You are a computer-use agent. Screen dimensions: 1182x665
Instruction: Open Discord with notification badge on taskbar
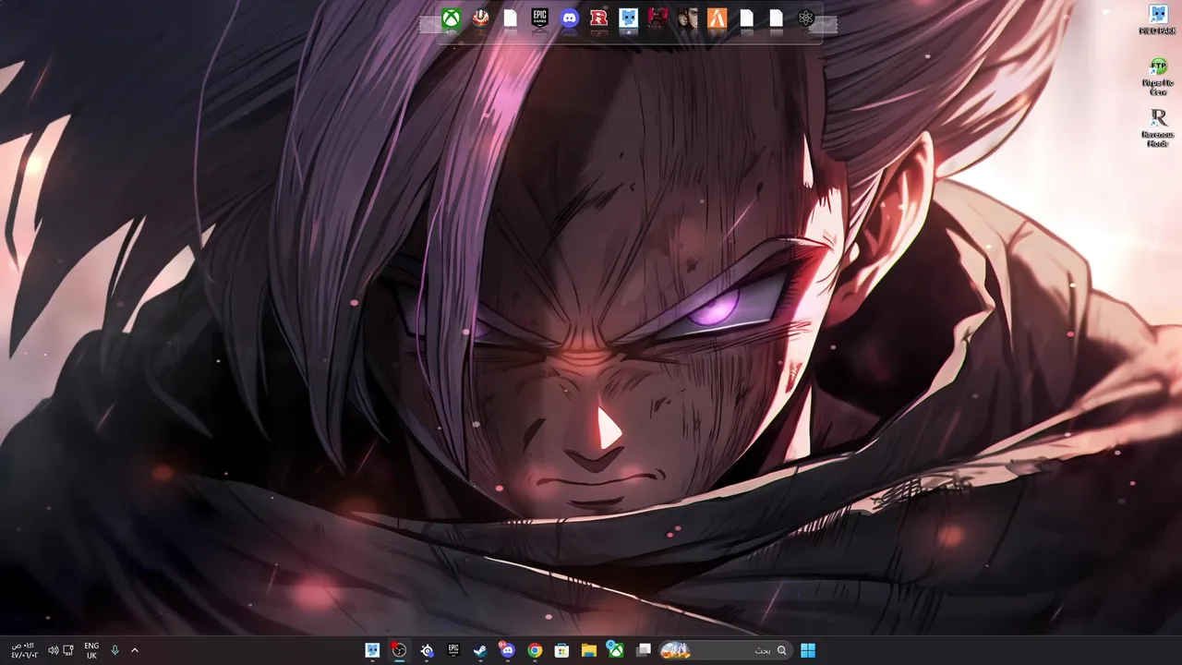point(507,650)
